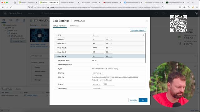Click the browser reload button
Image resolution: width=200 pixels, height=112 pixels.
(11, 7)
